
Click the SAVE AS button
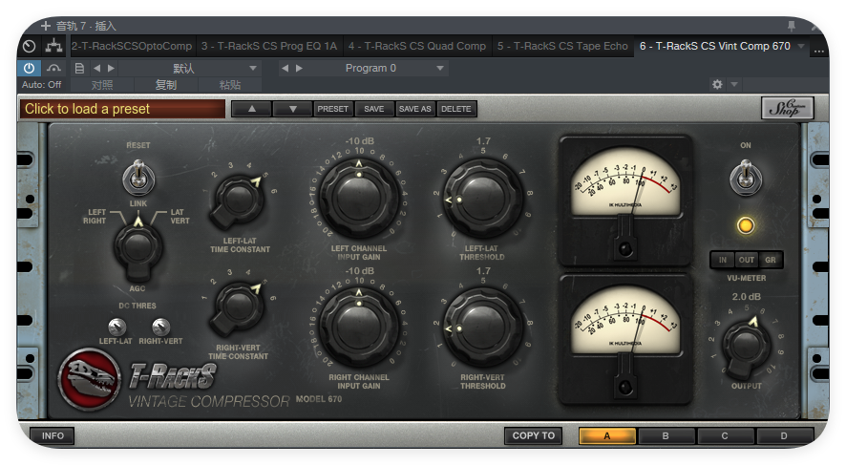(415, 109)
